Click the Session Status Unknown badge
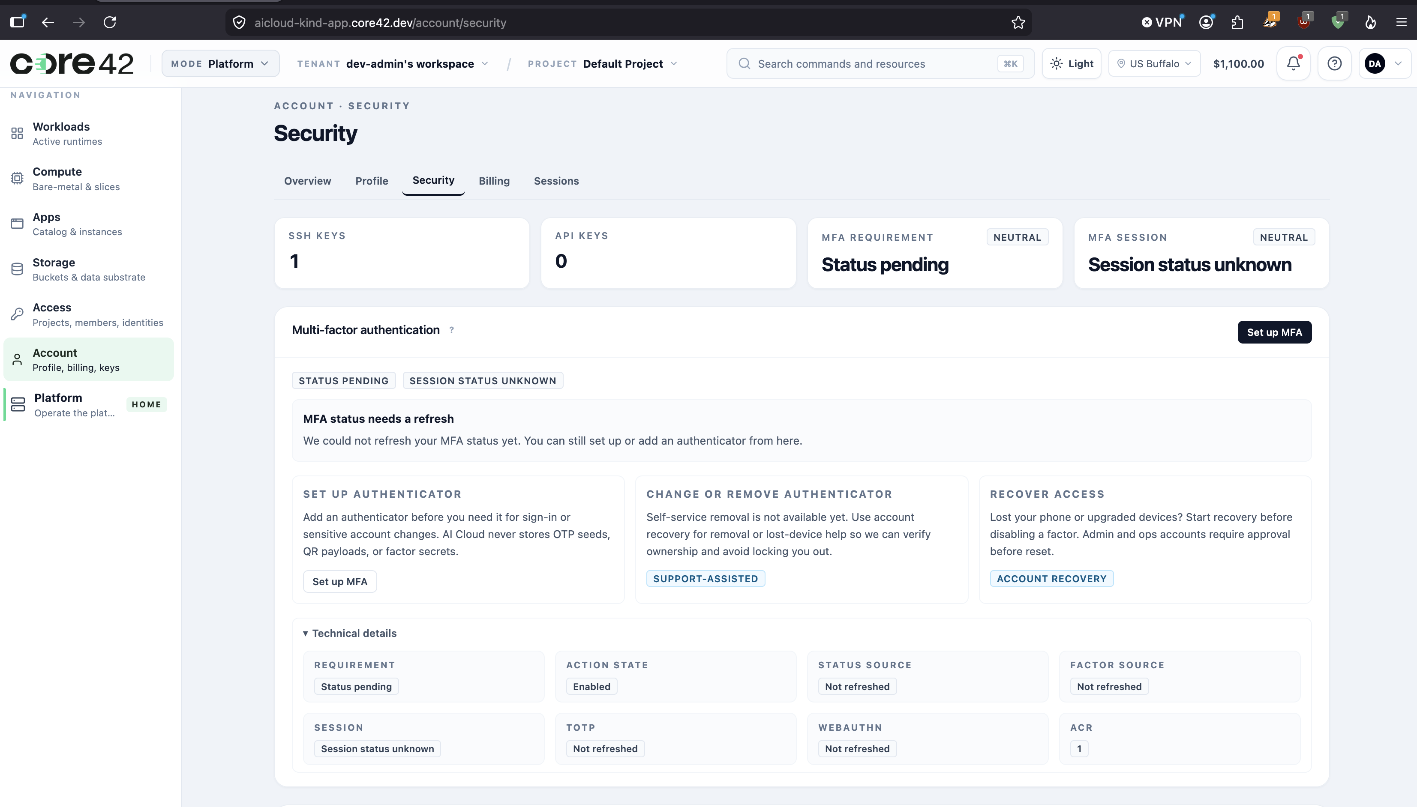The height and width of the screenshot is (807, 1417). point(483,381)
